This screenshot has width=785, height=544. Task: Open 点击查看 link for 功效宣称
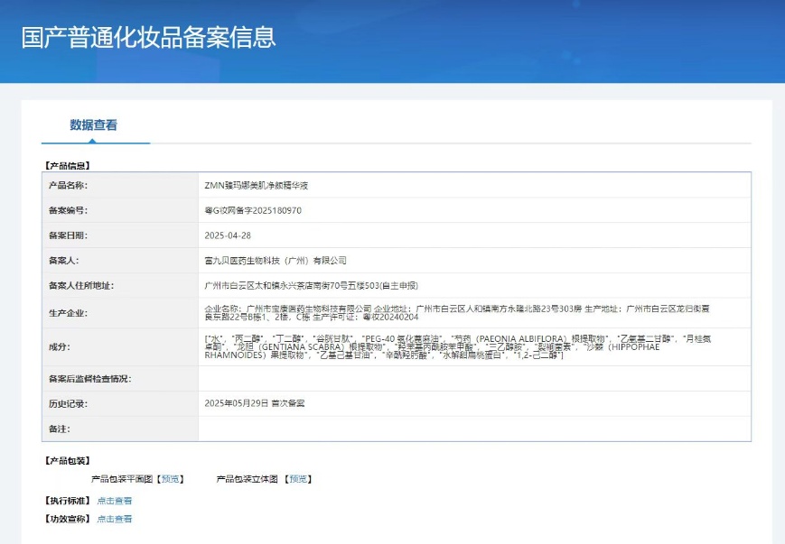click(115, 519)
